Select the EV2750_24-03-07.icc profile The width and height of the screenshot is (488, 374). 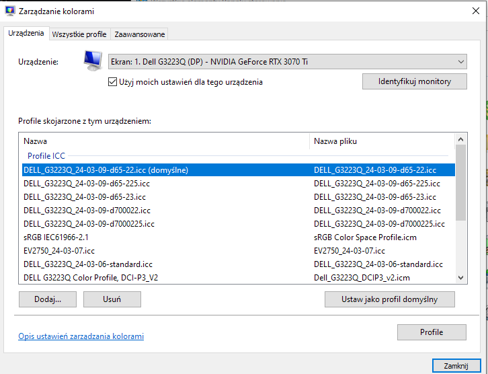[x=59, y=251]
